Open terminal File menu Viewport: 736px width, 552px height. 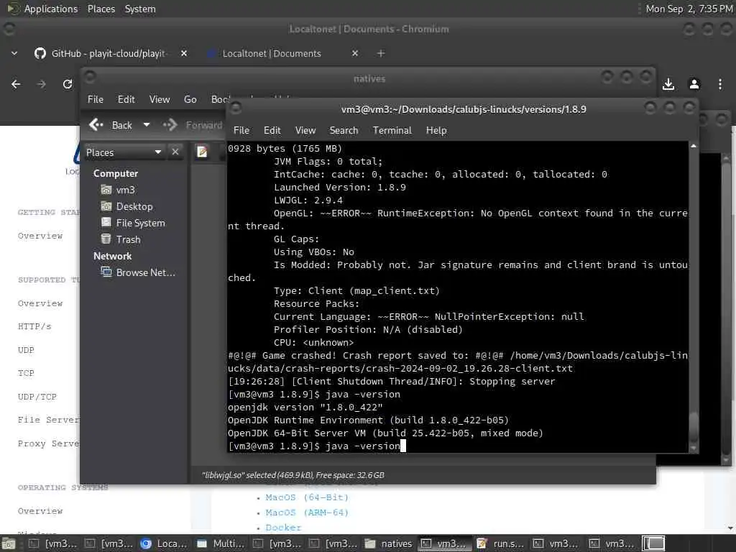(241, 131)
